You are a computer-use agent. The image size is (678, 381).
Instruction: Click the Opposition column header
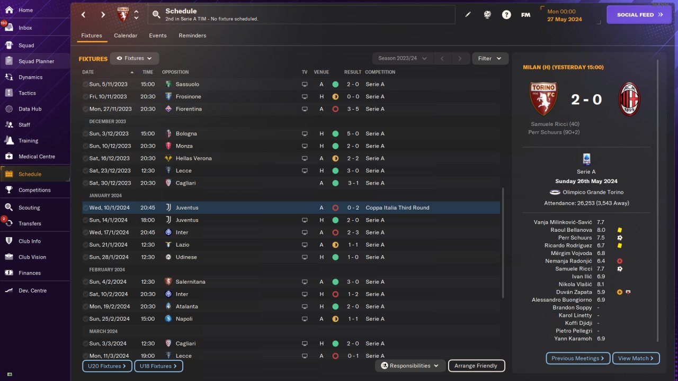tap(175, 72)
